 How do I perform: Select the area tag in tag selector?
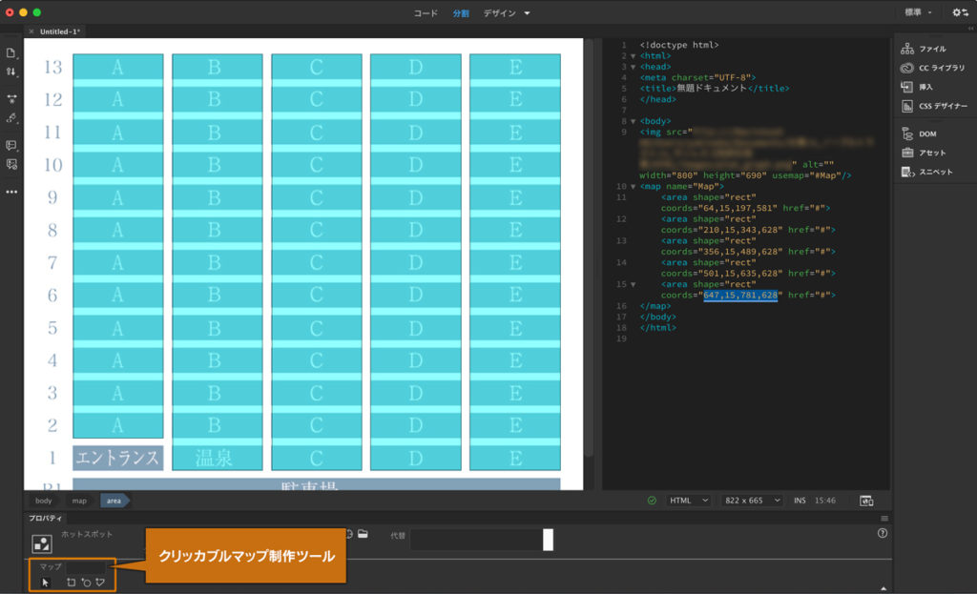114,499
